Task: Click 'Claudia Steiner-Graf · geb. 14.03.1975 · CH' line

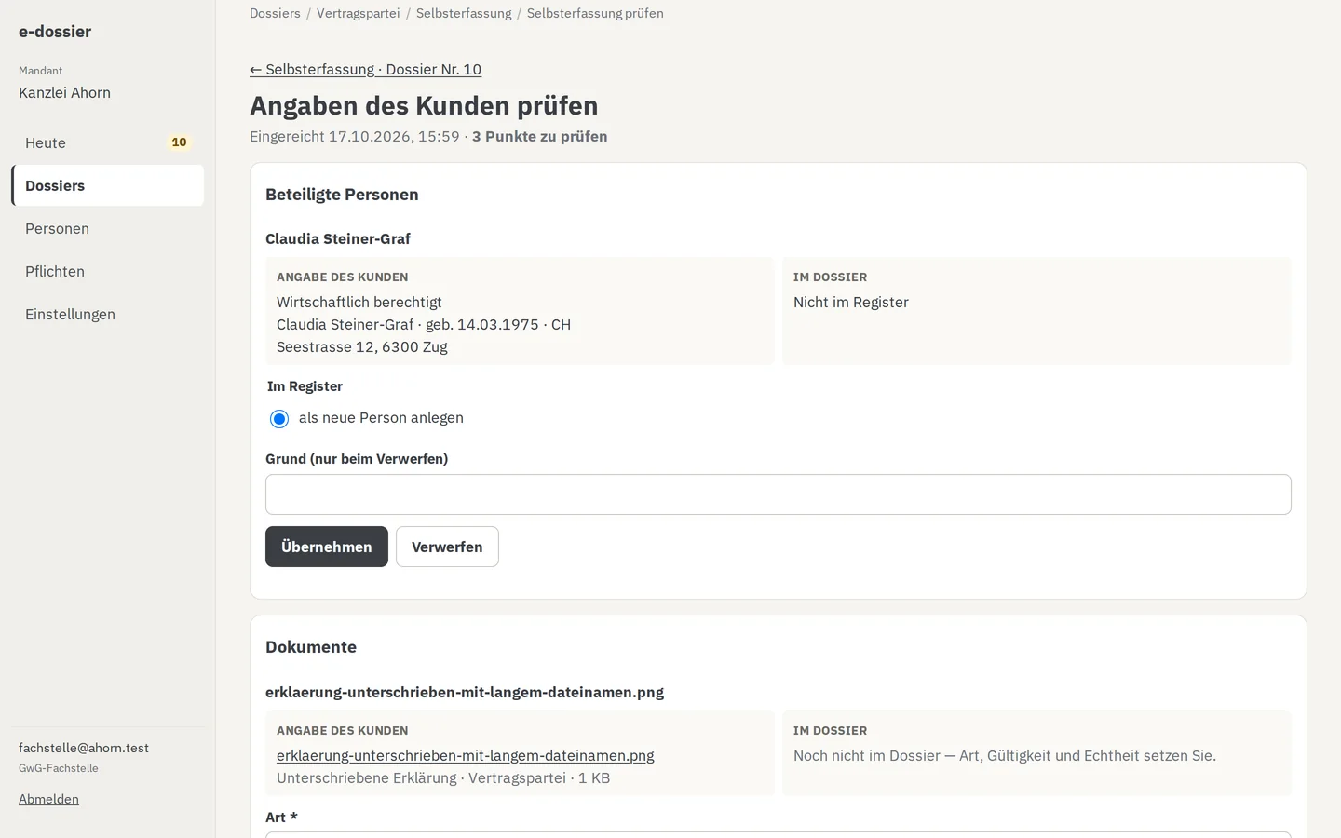Action: (x=424, y=324)
